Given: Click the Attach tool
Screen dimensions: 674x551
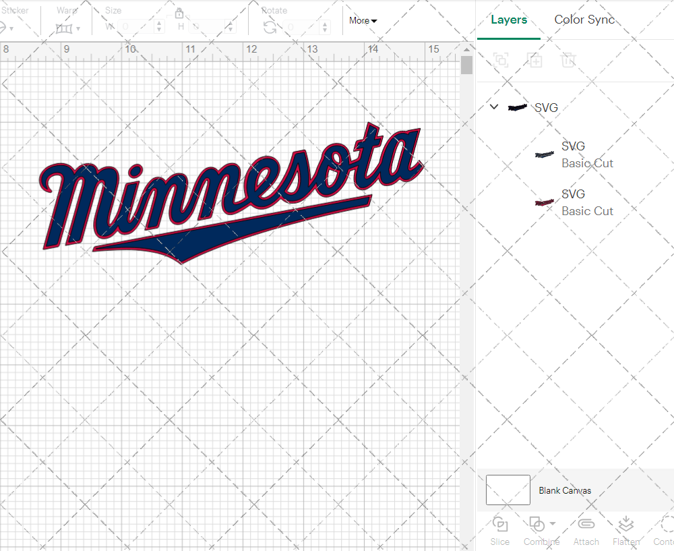Looking at the screenshot, I should tap(586, 531).
